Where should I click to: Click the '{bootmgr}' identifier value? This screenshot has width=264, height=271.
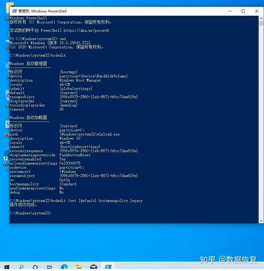[x=69, y=72]
